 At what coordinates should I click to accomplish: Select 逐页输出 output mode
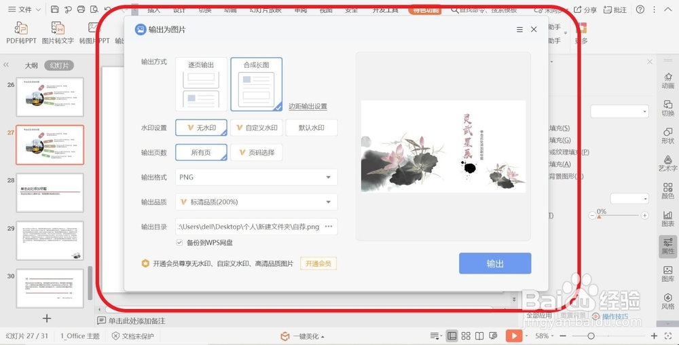202,84
